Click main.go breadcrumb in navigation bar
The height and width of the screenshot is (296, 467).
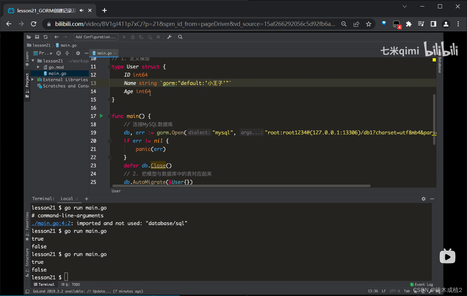click(66, 45)
